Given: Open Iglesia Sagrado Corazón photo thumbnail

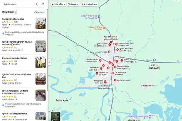Looking at the screenshot, I should [x=41, y=46].
